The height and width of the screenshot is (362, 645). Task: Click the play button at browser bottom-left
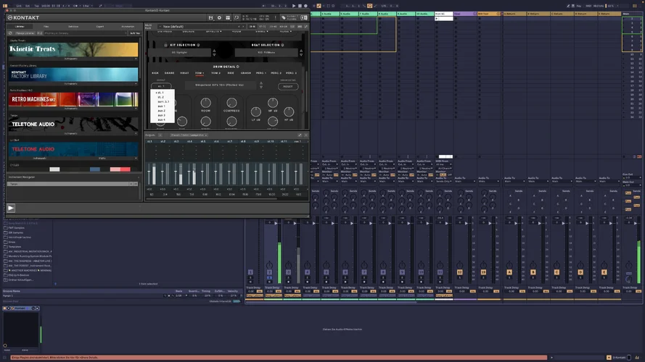coord(11,208)
